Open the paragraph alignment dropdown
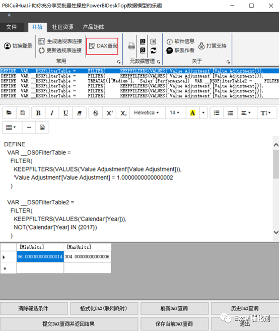The width and height of the screenshot is (279, 331). (246, 113)
